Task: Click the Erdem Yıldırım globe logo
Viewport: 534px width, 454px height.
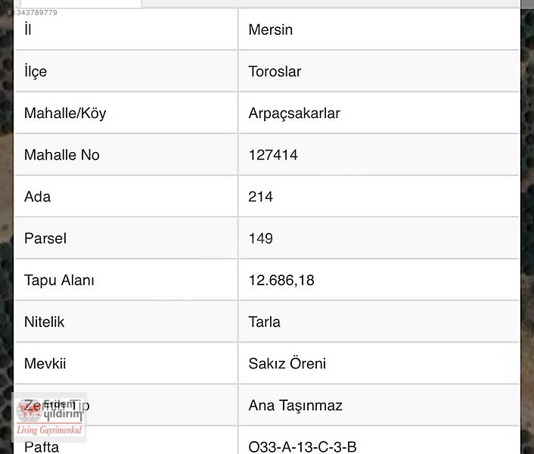Action: tap(29, 410)
